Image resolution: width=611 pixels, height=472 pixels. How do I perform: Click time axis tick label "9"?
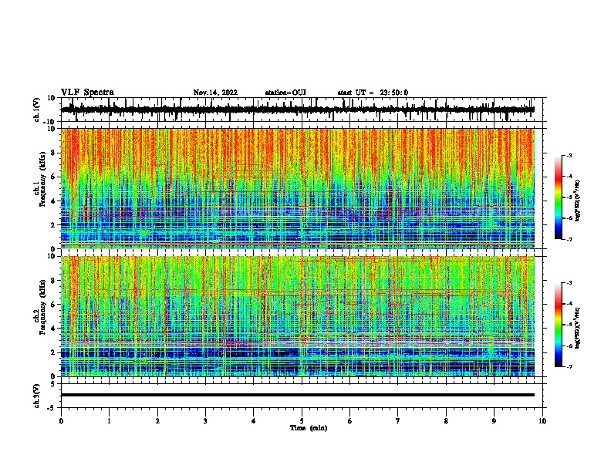(x=494, y=421)
